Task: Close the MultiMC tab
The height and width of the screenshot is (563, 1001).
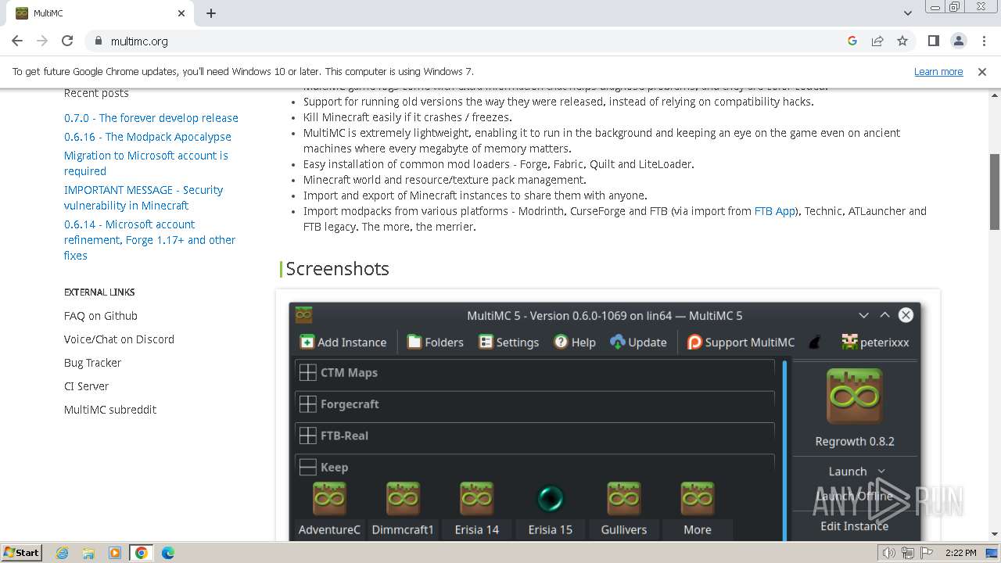Action: click(x=181, y=13)
